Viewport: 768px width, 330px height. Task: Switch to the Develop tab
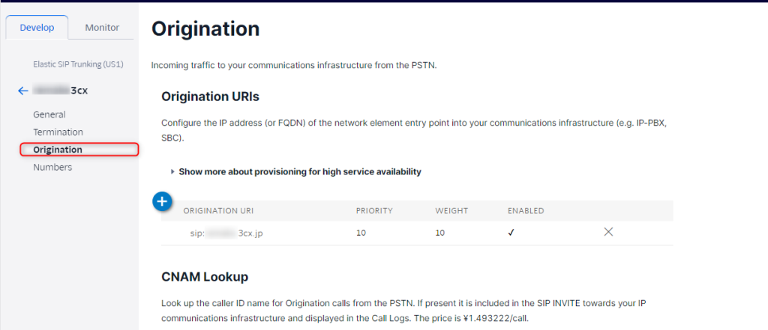tap(37, 28)
